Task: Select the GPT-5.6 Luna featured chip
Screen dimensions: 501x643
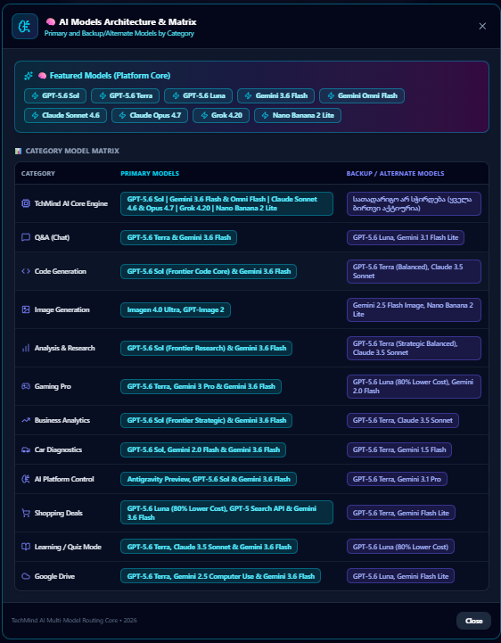Action: point(199,95)
